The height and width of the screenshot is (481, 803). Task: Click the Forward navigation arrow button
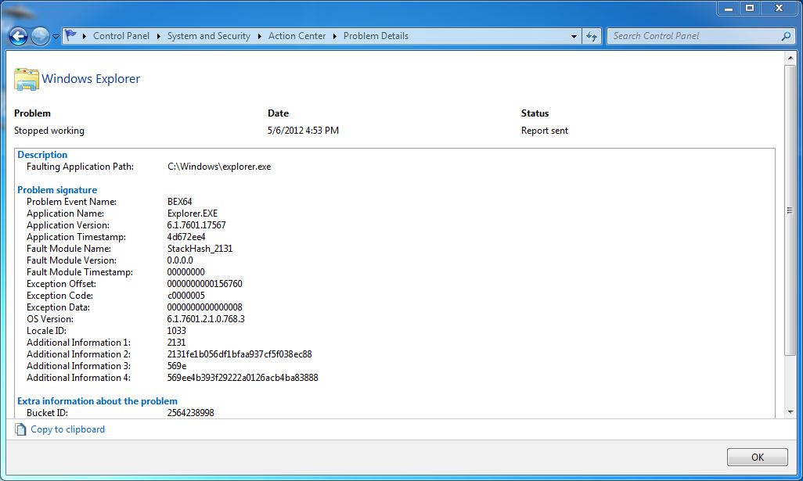pos(40,36)
